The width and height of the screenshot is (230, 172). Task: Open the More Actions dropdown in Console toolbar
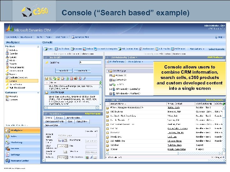tap(197, 49)
